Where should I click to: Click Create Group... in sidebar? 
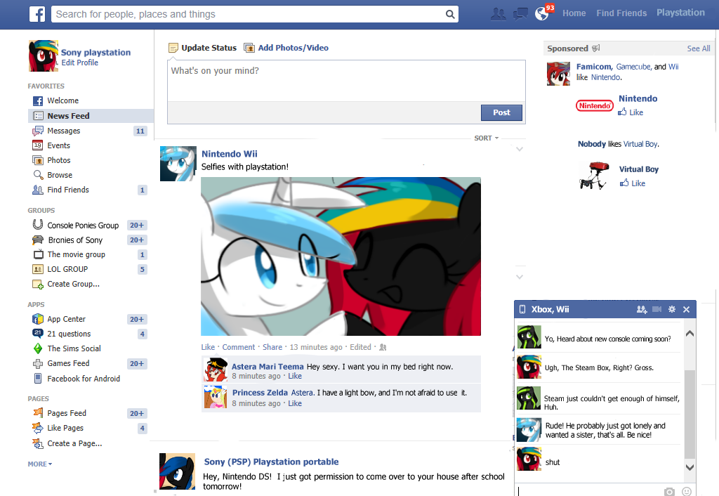(x=73, y=284)
